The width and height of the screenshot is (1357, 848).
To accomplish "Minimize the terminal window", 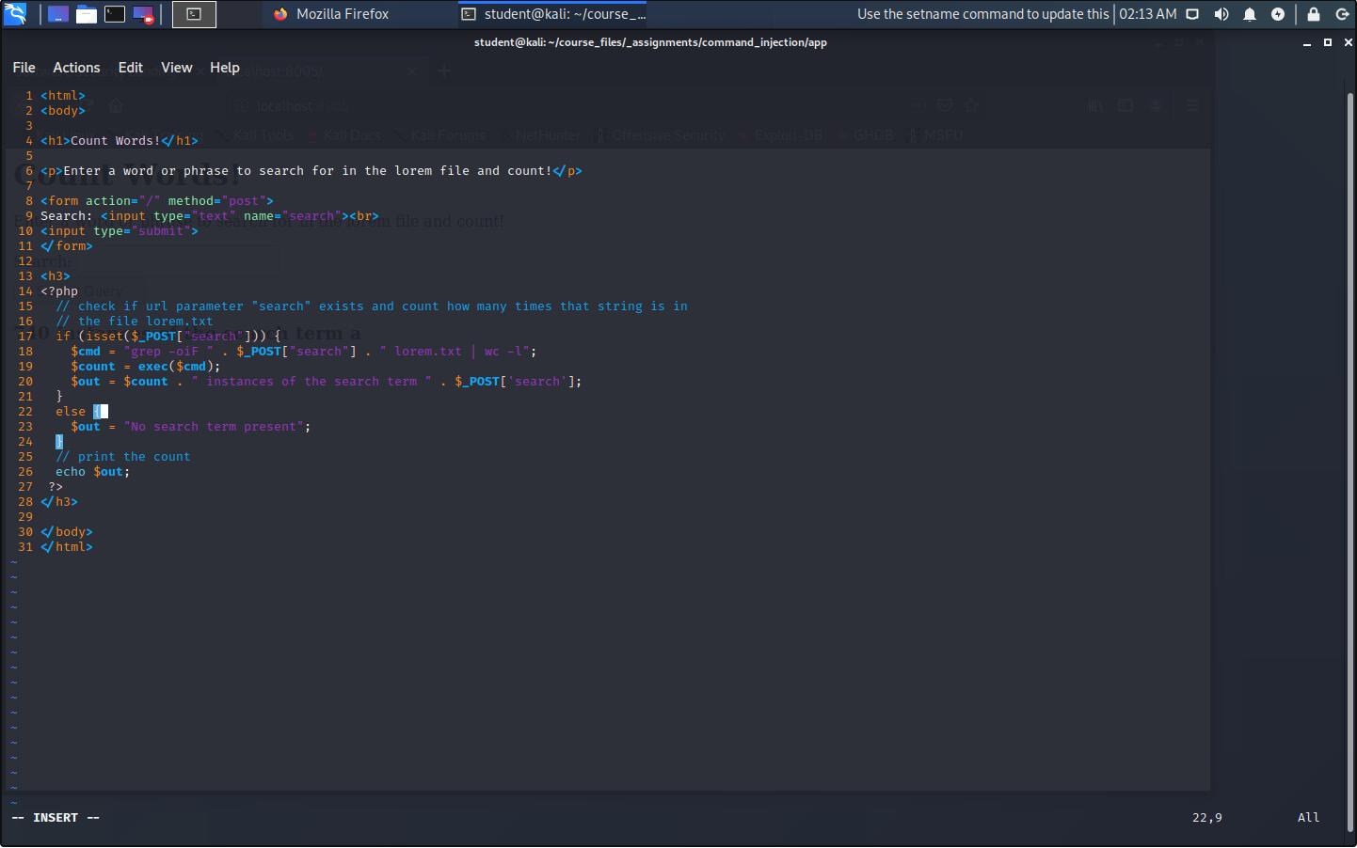I will point(1307,43).
